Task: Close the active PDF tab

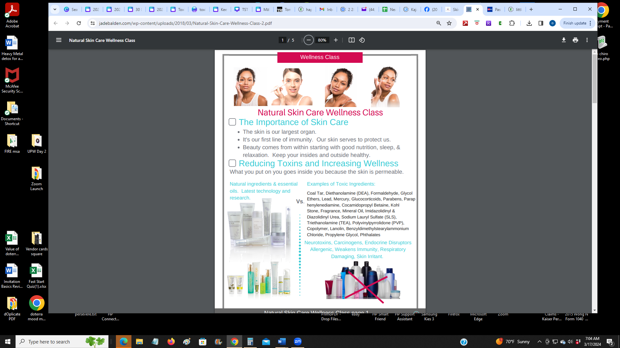Action: pos(477,9)
